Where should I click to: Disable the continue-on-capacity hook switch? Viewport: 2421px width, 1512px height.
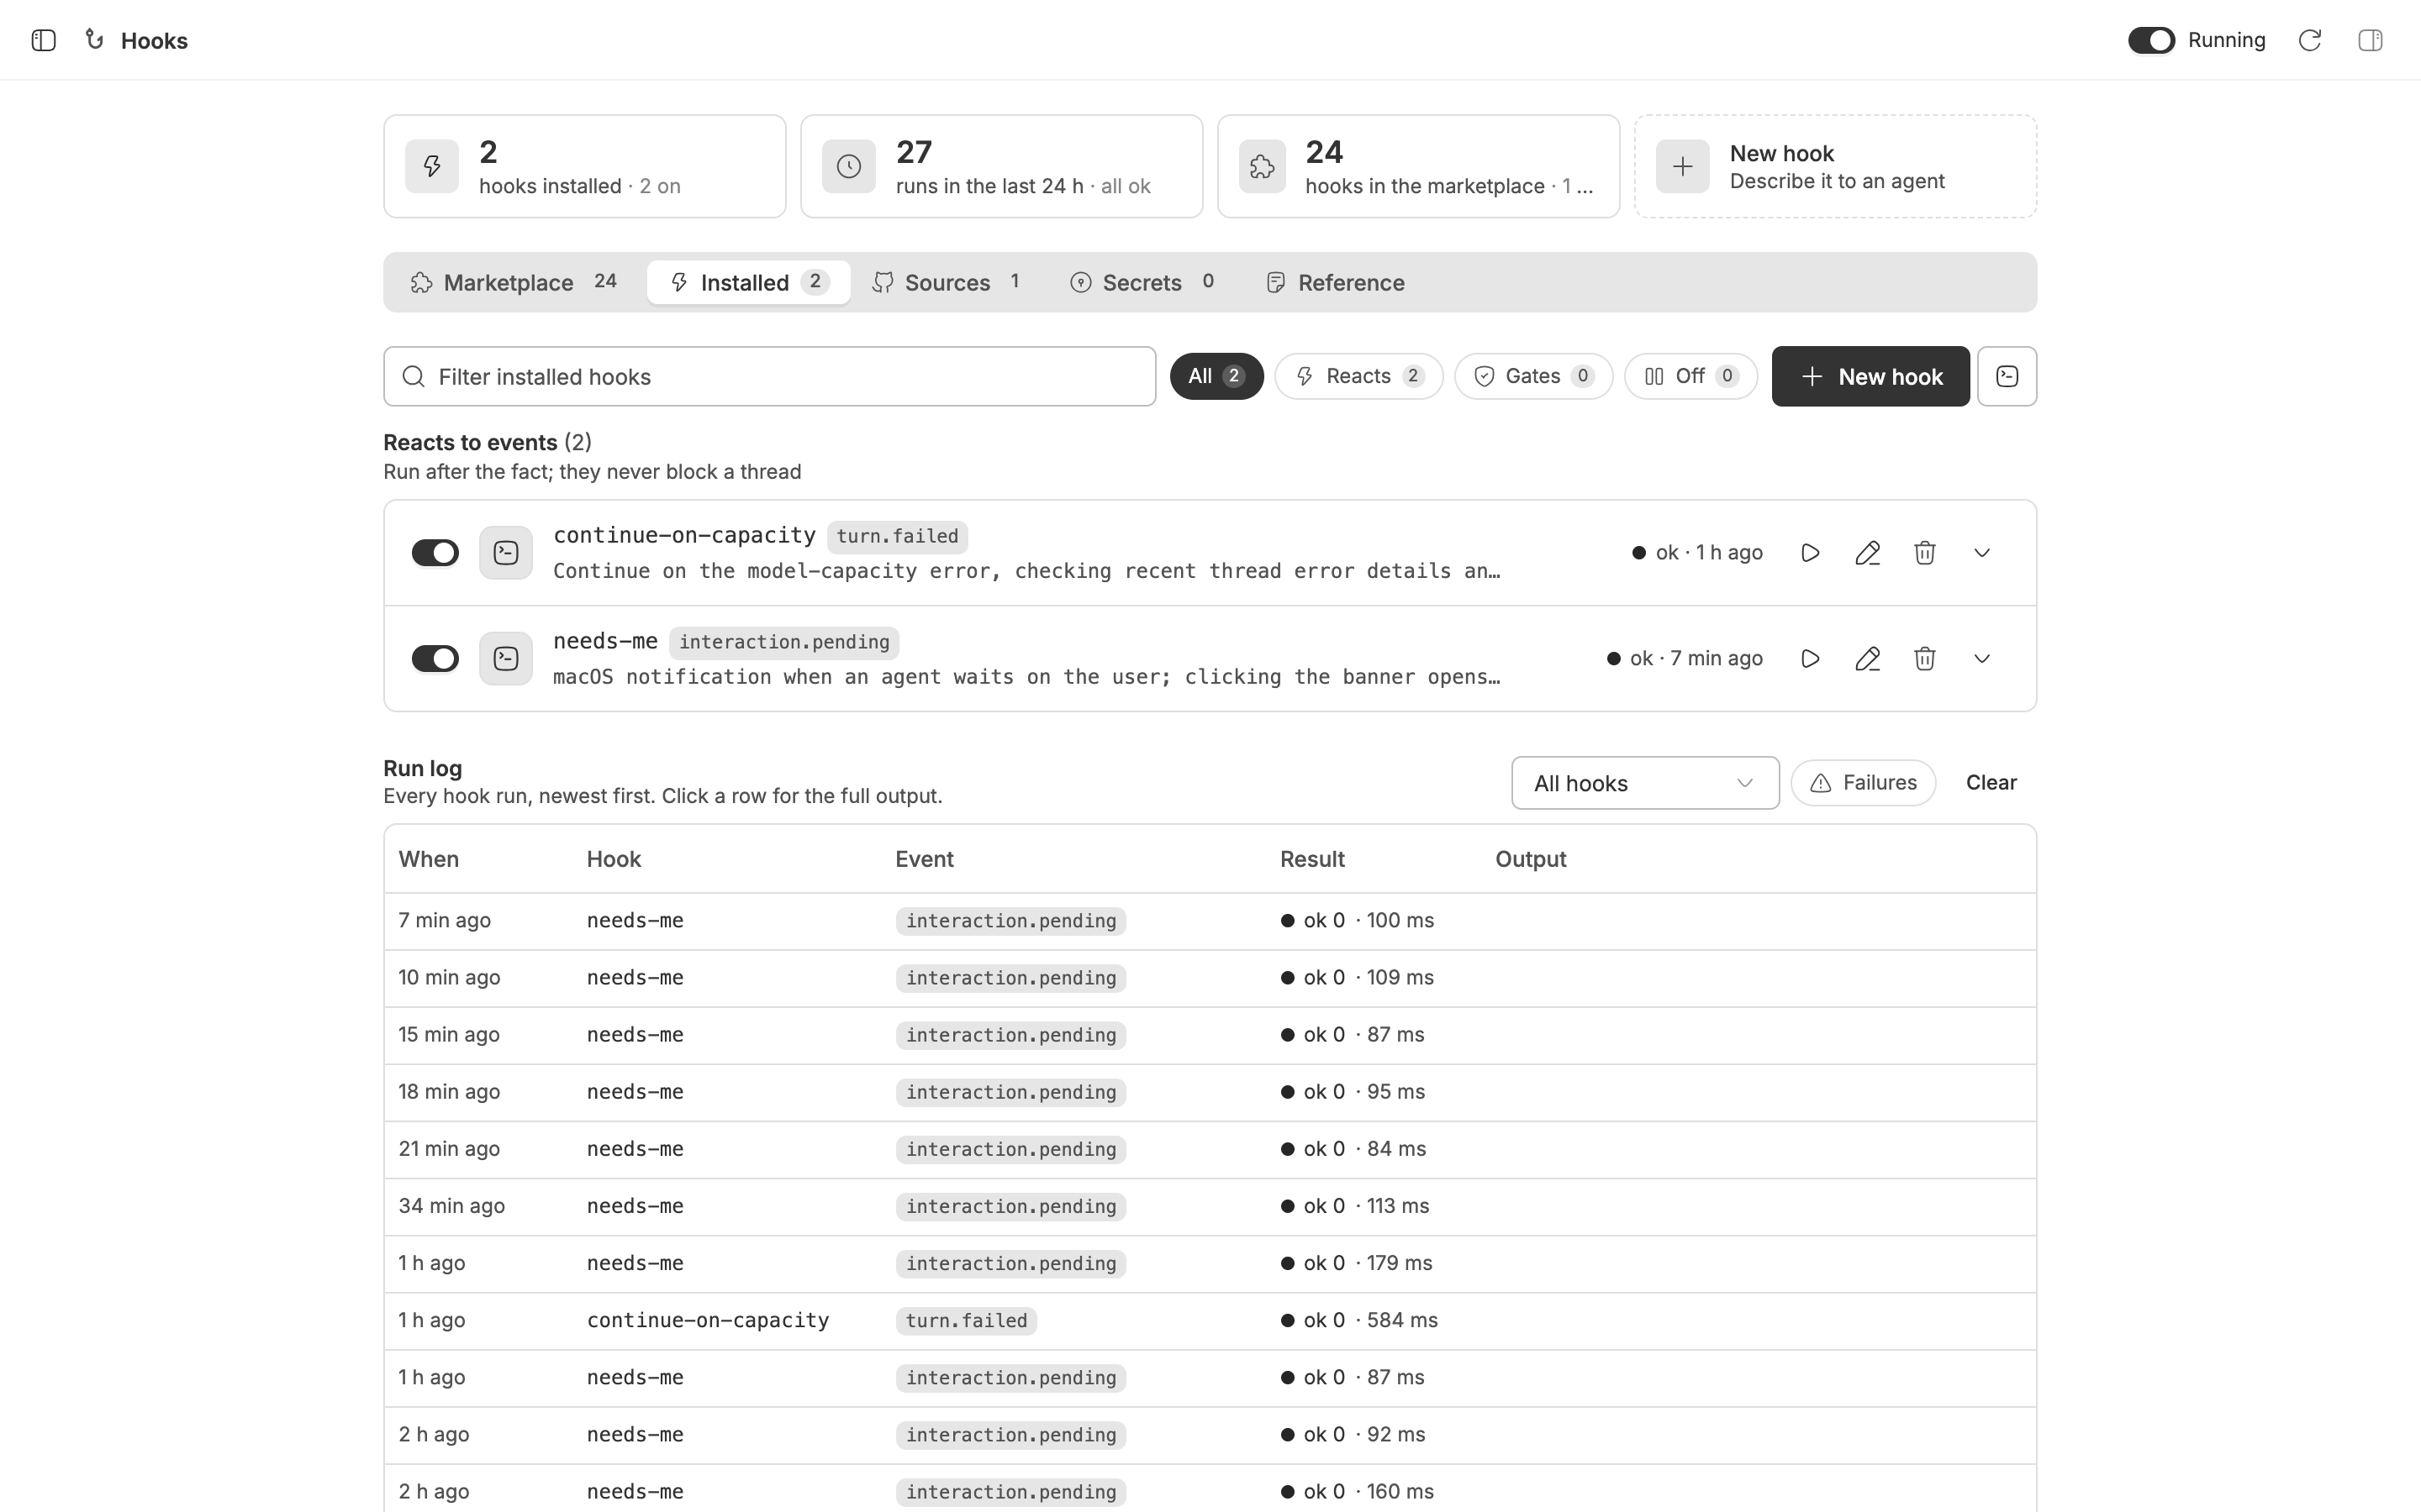point(435,553)
